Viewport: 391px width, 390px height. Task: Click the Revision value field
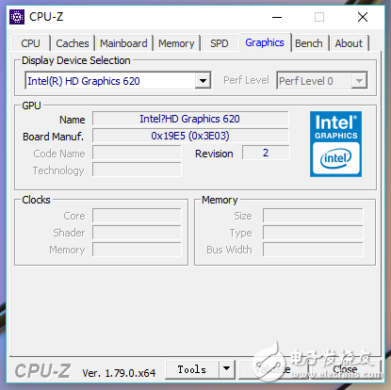(x=266, y=153)
